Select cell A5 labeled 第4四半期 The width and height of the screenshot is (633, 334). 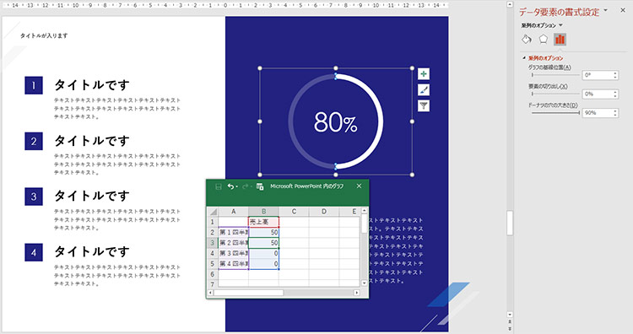[x=233, y=264]
